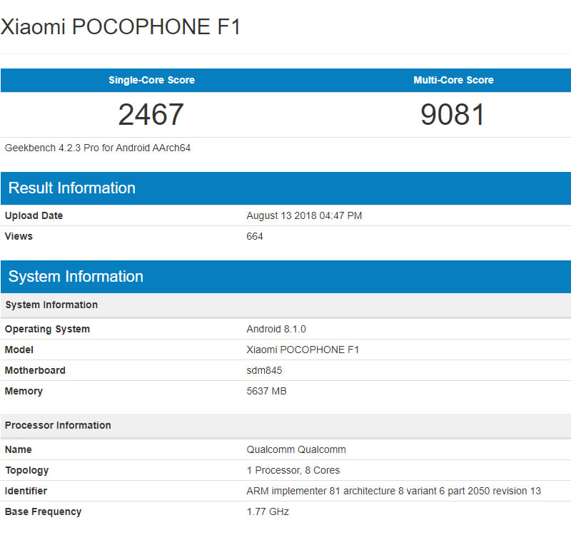Click the upload date August 13 2018

point(304,215)
